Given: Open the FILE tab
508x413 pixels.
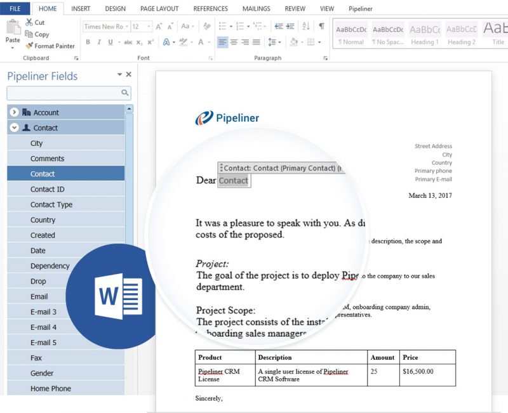Looking at the screenshot, I should pyautogui.click(x=15, y=9).
